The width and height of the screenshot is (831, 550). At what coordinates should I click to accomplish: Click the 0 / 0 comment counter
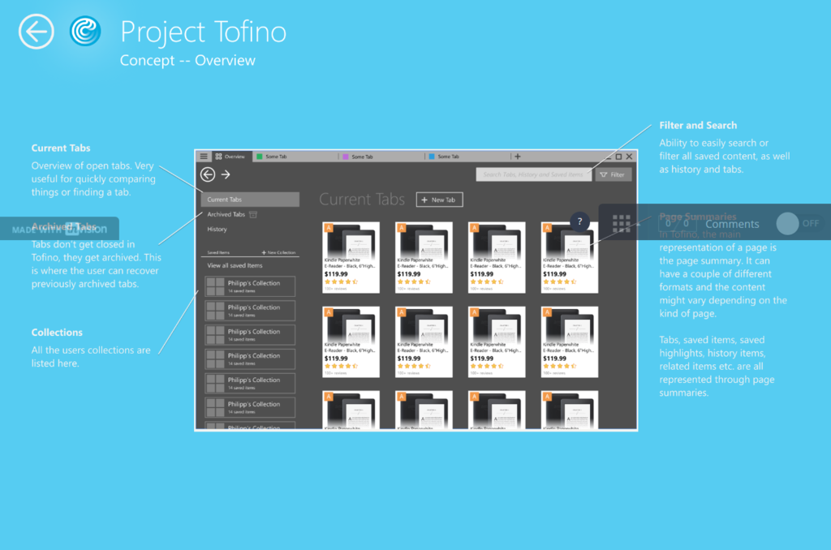click(677, 224)
